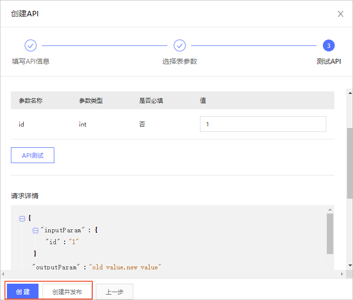The image size is (353, 300).
Task: Click the dialog vertical scrollbar thumb
Action: click(350, 164)
